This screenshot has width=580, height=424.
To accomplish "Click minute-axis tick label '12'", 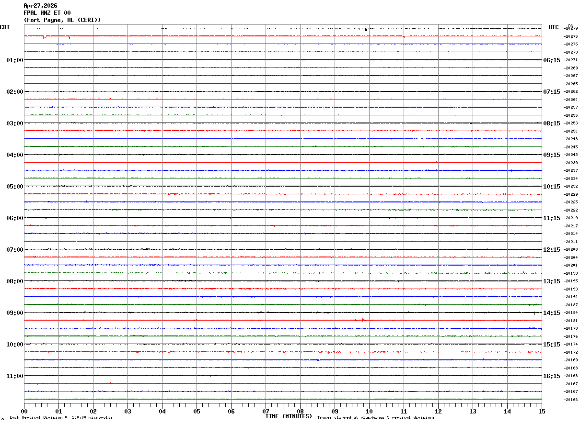I will [x=438, y=411].
